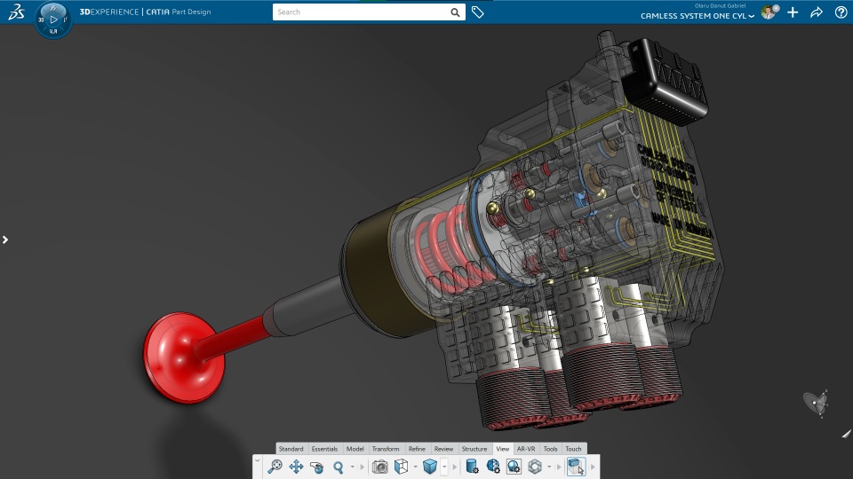Open dropdown arrow beside wireframe cube

415,467
